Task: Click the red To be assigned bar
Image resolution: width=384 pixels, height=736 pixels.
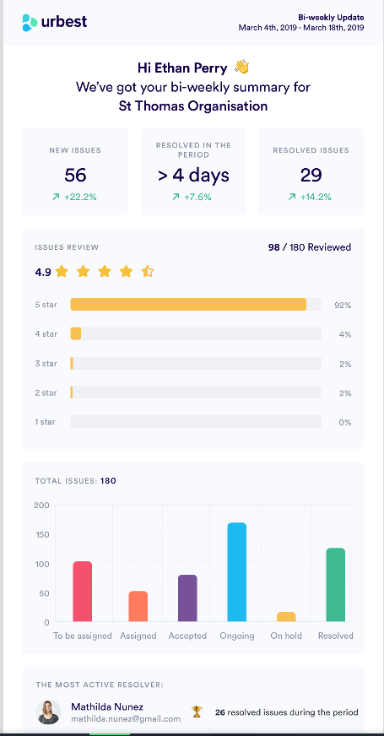Action: [x=82, y=592]
